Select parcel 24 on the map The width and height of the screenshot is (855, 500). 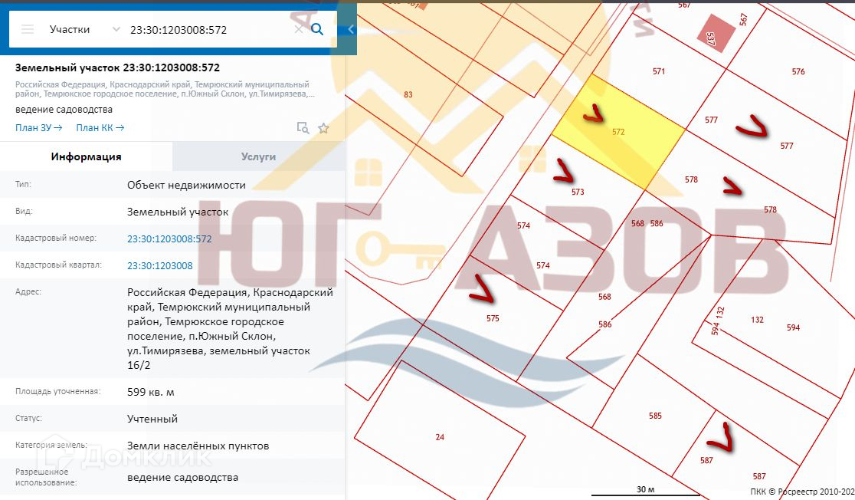click(440, 437)
